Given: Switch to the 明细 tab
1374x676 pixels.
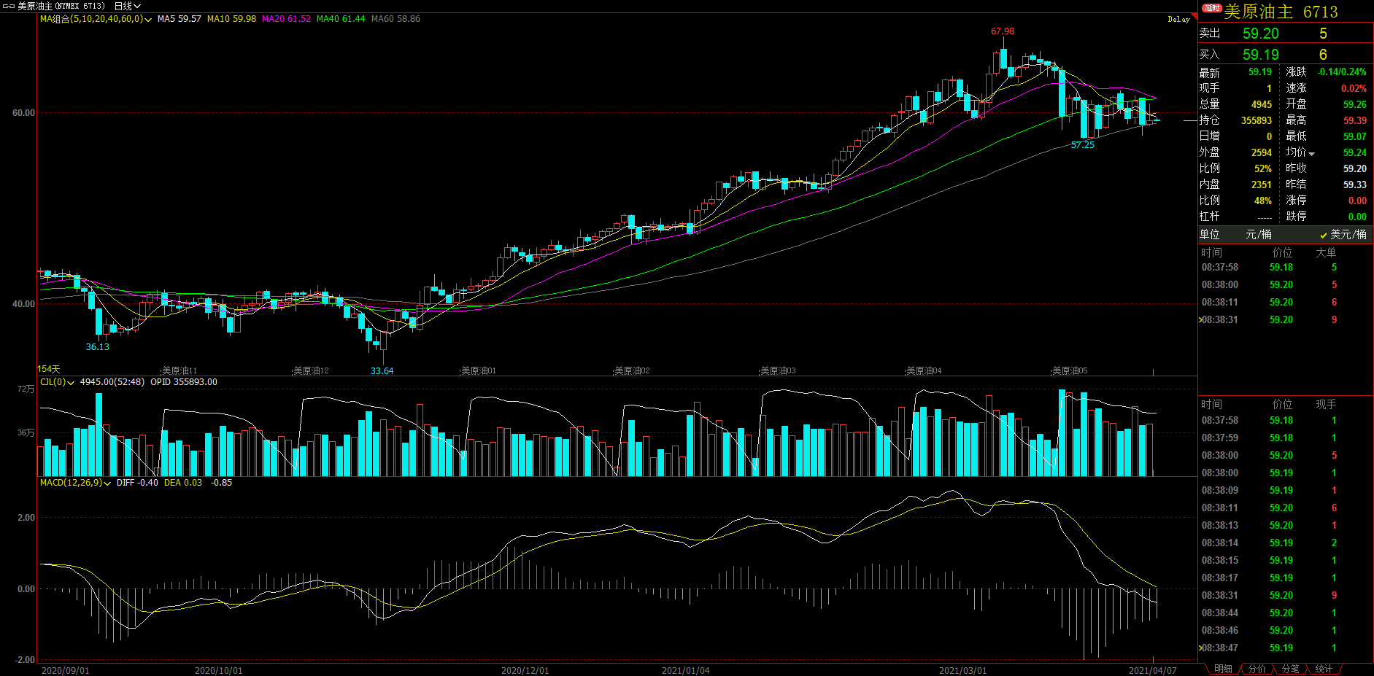Looking at the screenshot, I should coord(1223,669).
